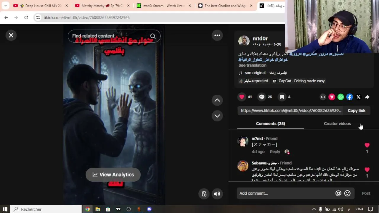Share to Facebook
379x213 pixels.
click(x=350, y=97)
